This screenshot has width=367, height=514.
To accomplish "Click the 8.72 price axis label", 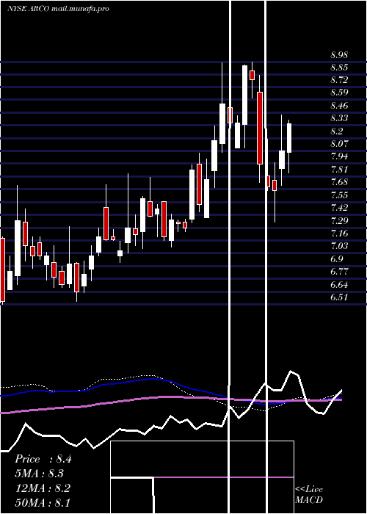I will [339, 80].
